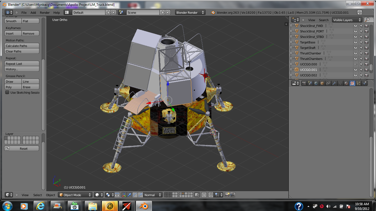
Task: Open the File menu
Action: (24, 13)
